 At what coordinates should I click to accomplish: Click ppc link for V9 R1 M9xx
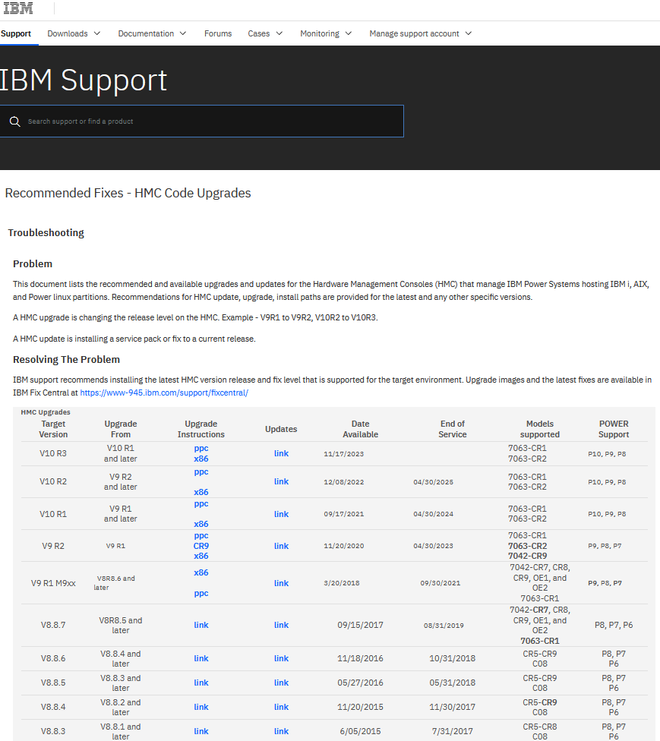point(201,593)
